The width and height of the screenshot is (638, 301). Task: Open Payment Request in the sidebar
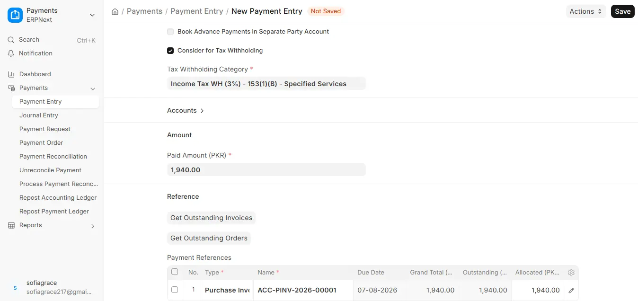tap(55, 129)
